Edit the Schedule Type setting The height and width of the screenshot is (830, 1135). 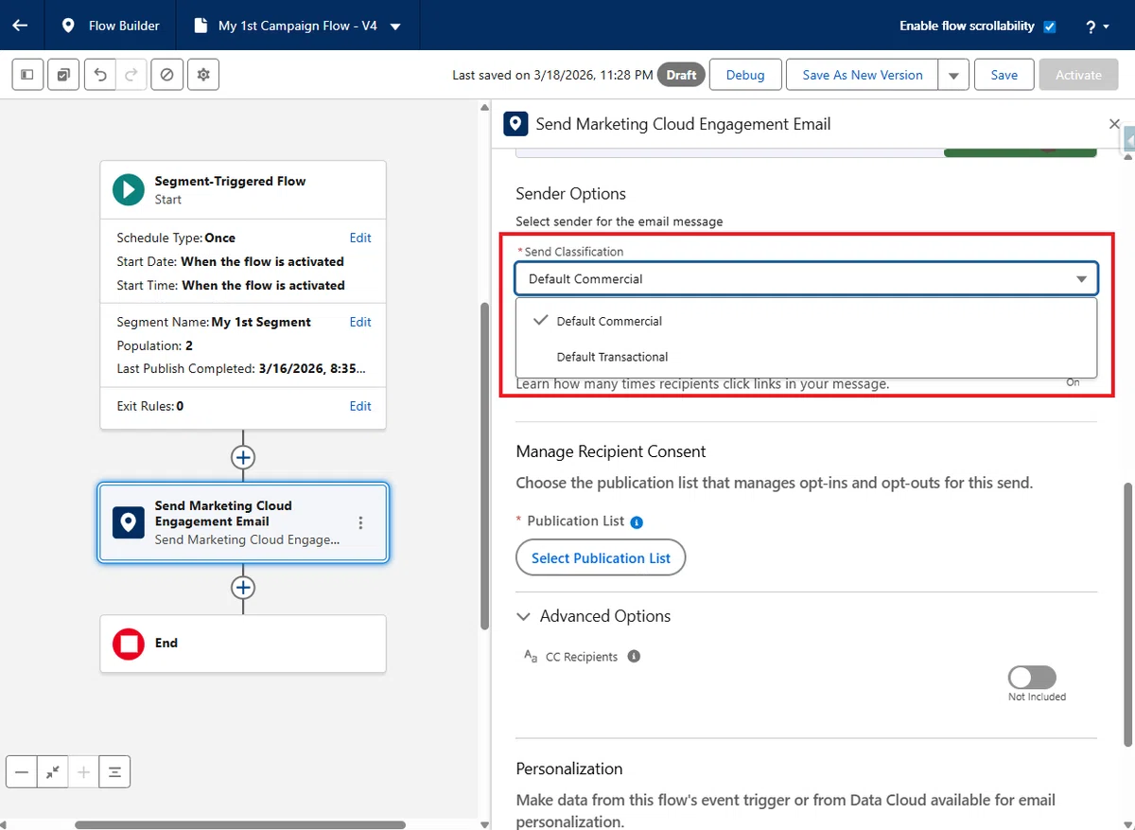[360, 238]
